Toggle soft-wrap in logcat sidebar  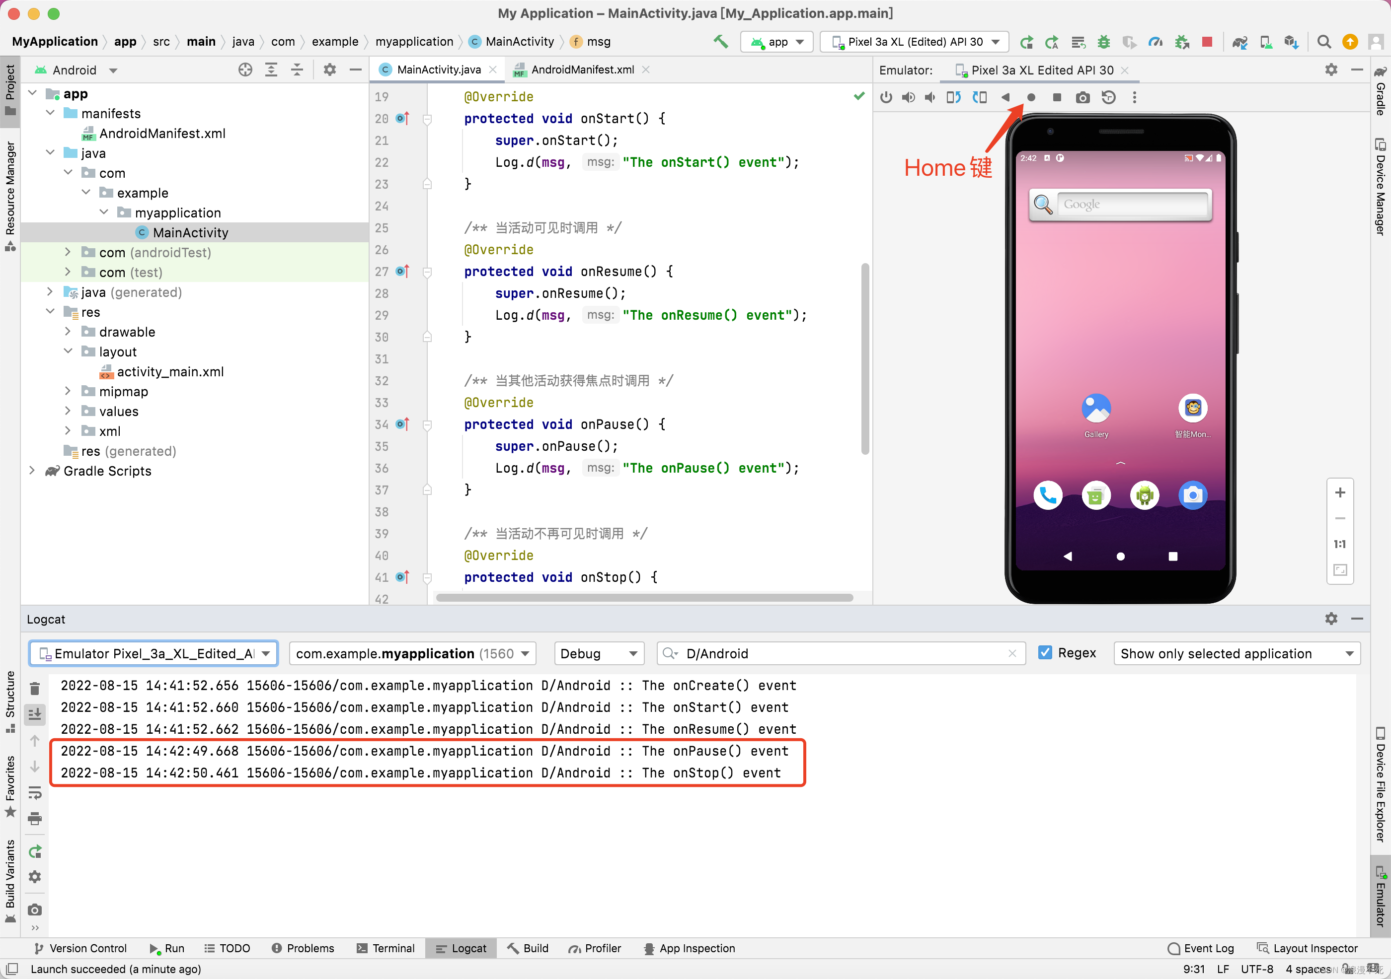point(35,792)
